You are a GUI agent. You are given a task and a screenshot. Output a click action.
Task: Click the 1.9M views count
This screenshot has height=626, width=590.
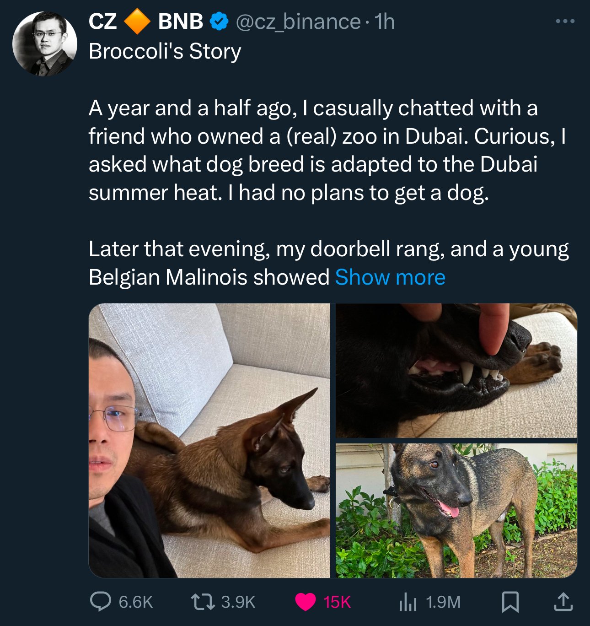pyautogui.click(x=443, y=602)
